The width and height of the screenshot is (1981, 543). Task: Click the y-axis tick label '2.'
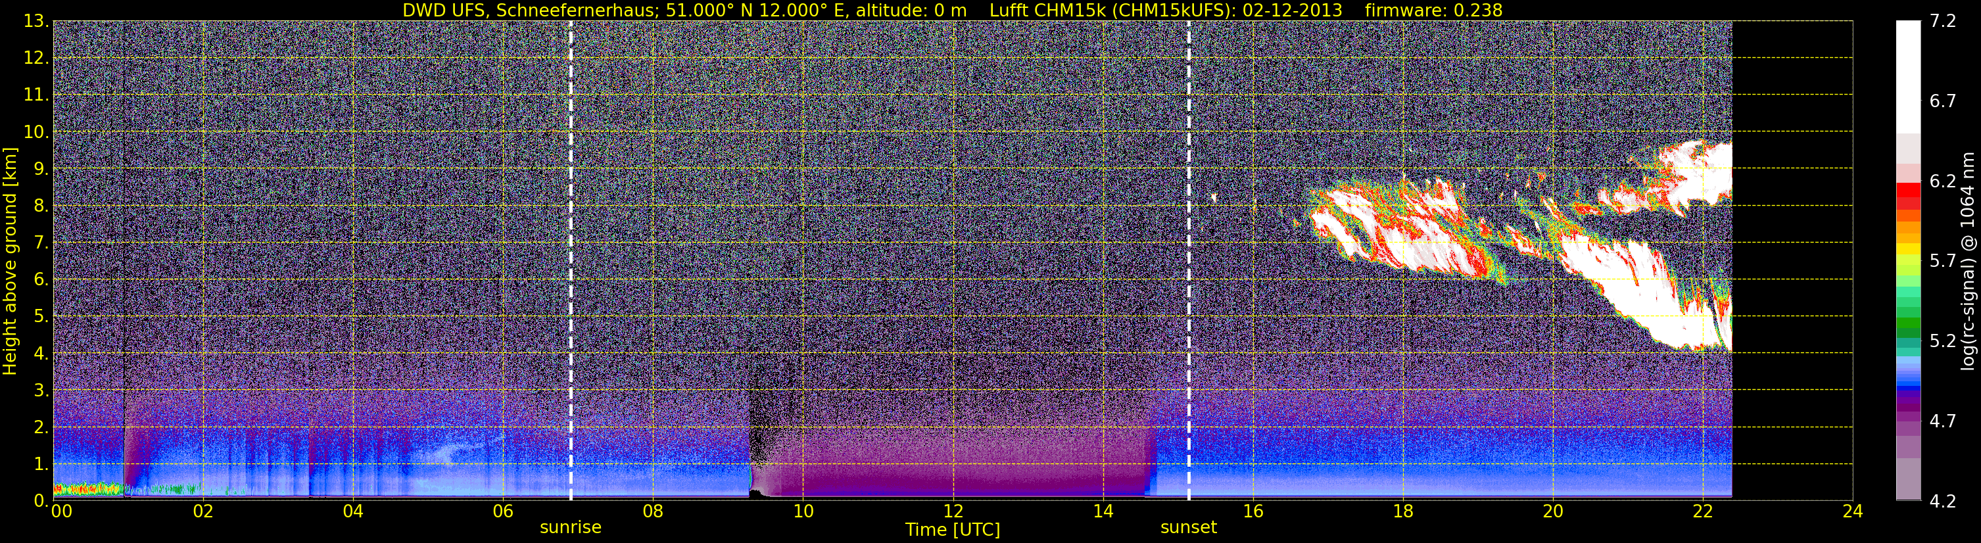(x=41, y=428)
